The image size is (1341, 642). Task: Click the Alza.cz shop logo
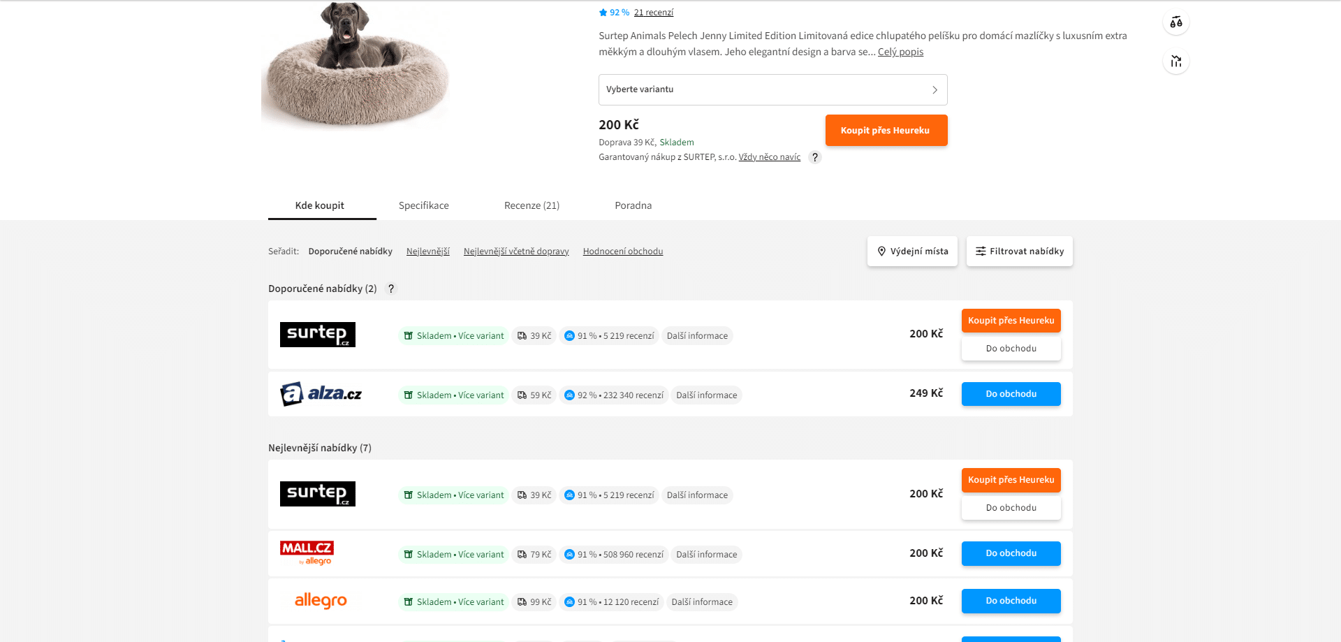pyautogui.click(x=321, y=394)
